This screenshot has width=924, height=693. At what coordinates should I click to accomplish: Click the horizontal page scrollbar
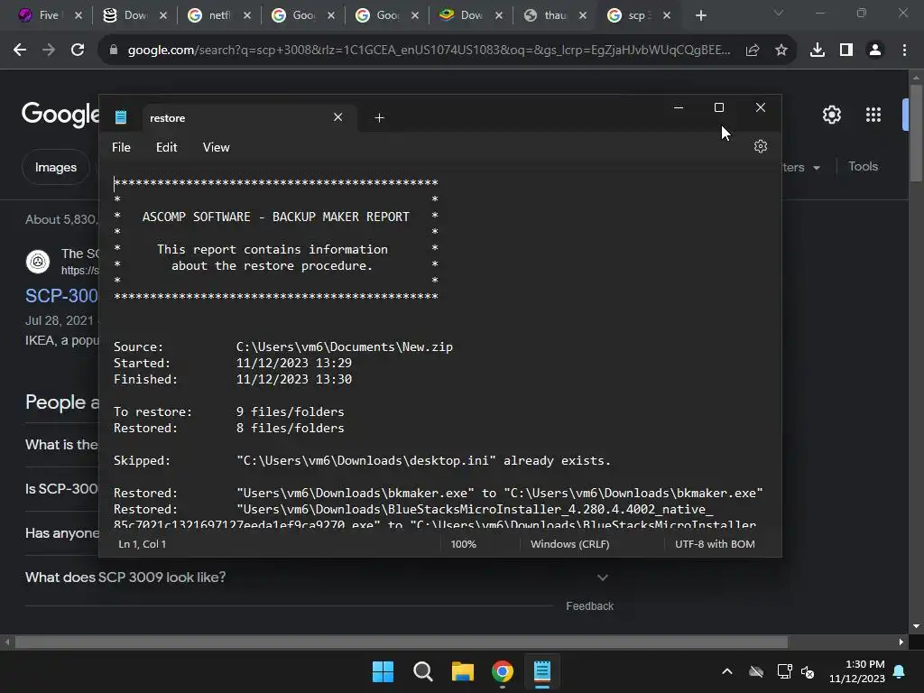coord(402,642)
